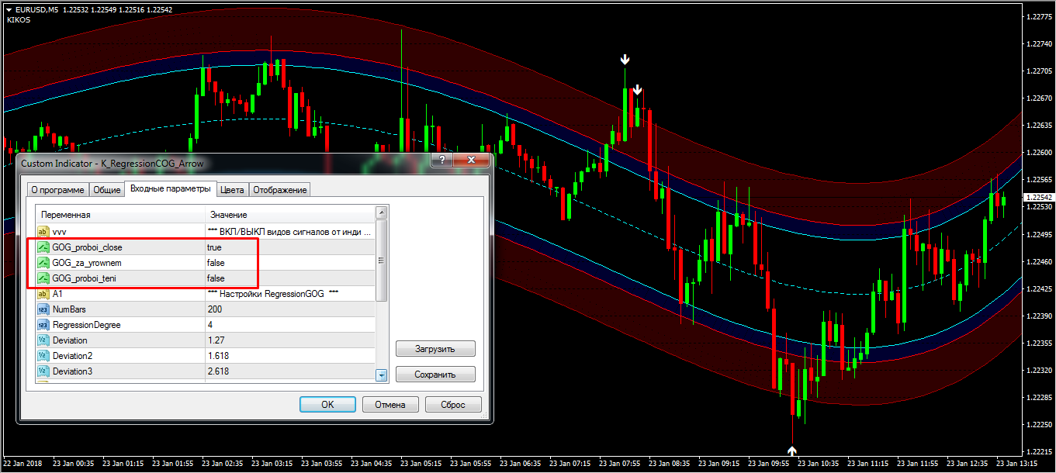Image resolution: width=1056 pixels, height=473 pixels.
Task: Click the dialog's question mark help icon
Action: pos(442,161)
